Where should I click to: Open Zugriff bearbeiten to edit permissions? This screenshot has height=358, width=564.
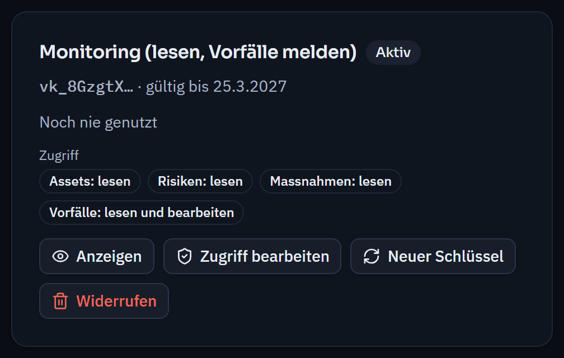coord(252,256)
